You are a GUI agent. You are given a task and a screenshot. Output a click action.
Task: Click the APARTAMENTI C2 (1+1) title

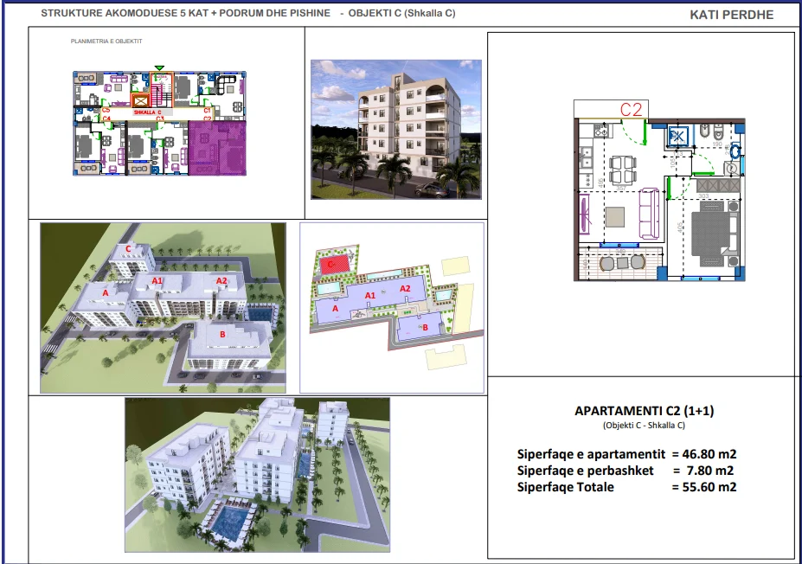coord(644,411)
